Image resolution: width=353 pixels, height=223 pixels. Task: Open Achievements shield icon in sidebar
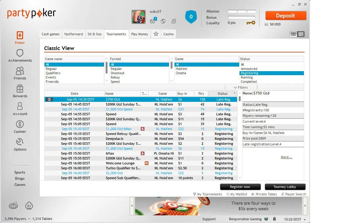point(20,53)
